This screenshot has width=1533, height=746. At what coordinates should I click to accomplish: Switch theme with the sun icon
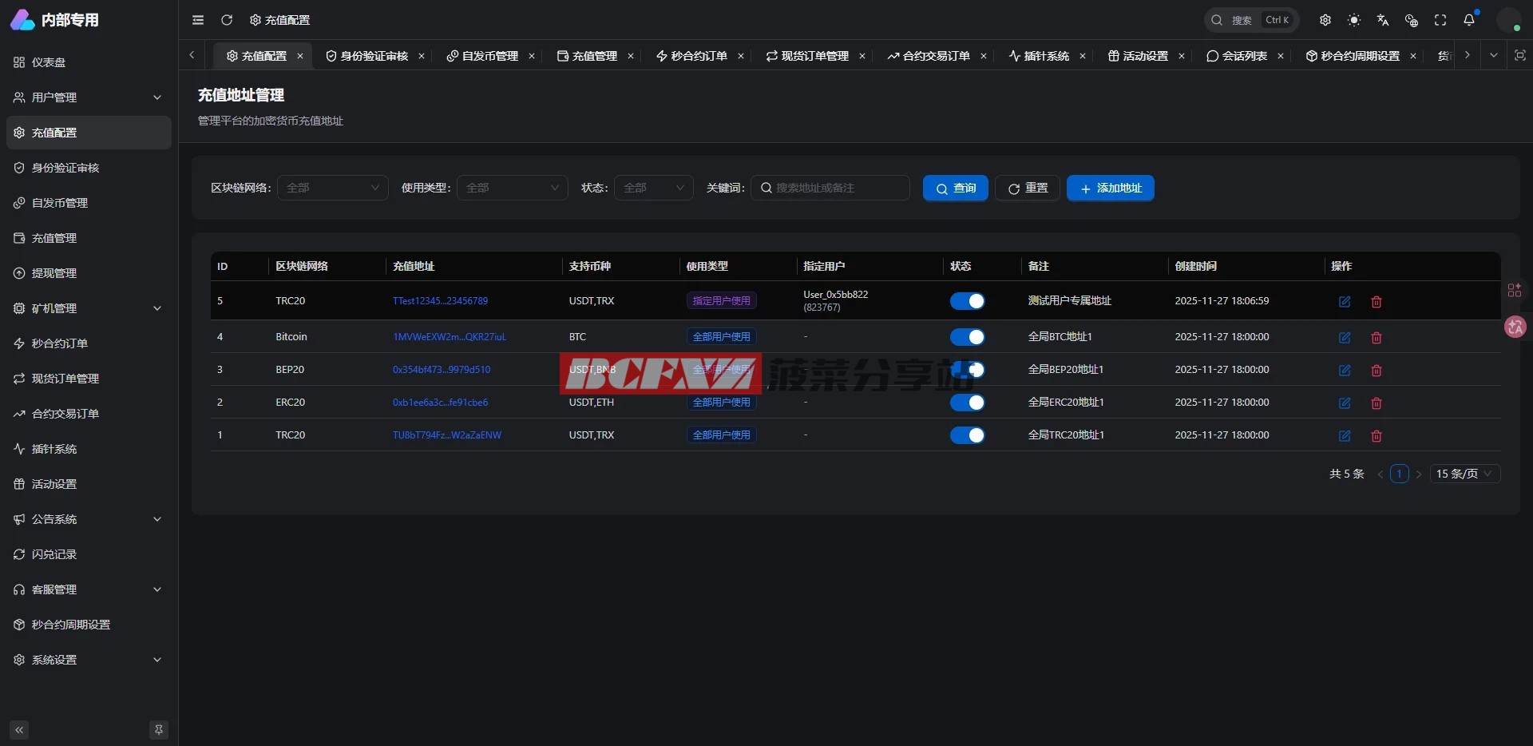click(1354, 20)
